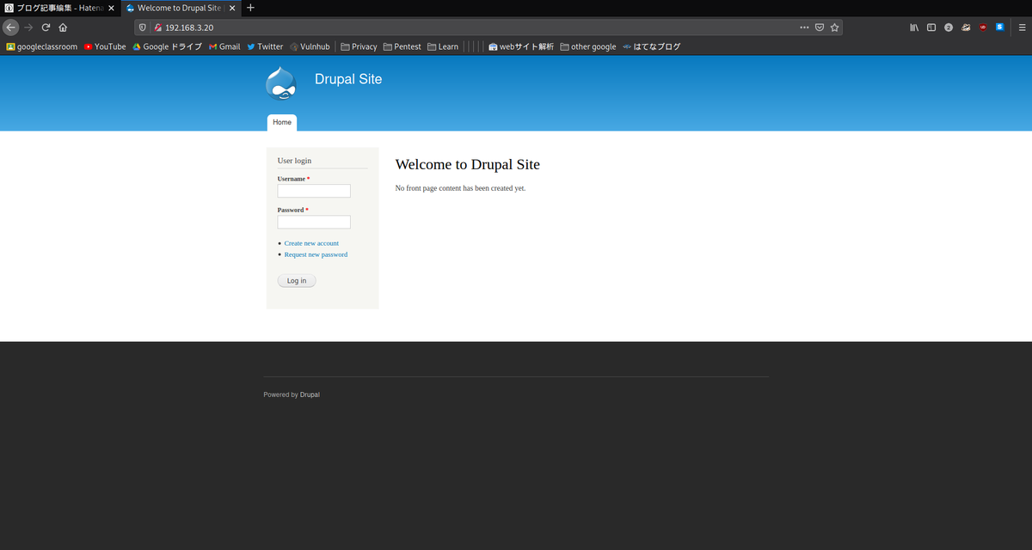Open the YouTube bookmark
The image size is (1032, 550).
[x=105, y=46]
